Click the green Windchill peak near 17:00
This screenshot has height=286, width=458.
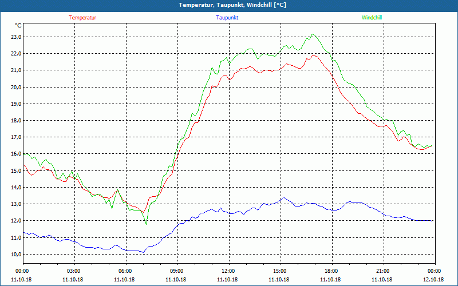(312, 34)
